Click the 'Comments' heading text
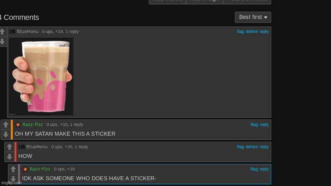This screenshot has height=186, width=331. tap(21, 17)
